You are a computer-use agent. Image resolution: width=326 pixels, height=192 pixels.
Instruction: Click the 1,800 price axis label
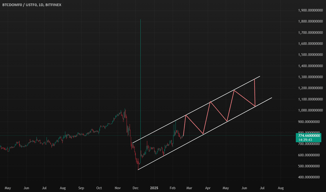tap(310, 21)
